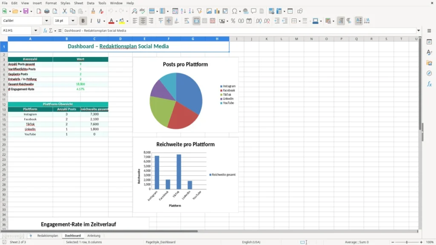Click the Clone Formatting paintbrush icon

pos(93,11)
